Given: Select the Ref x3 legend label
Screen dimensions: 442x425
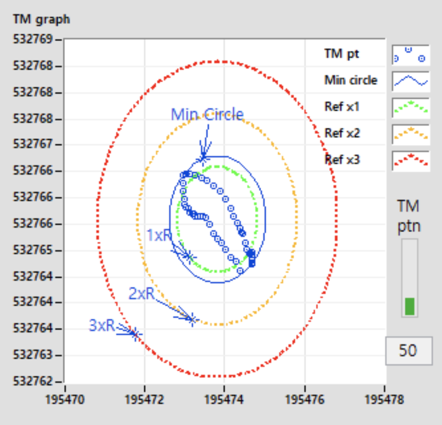Looking at the screenshot, I should pos(342,160).
